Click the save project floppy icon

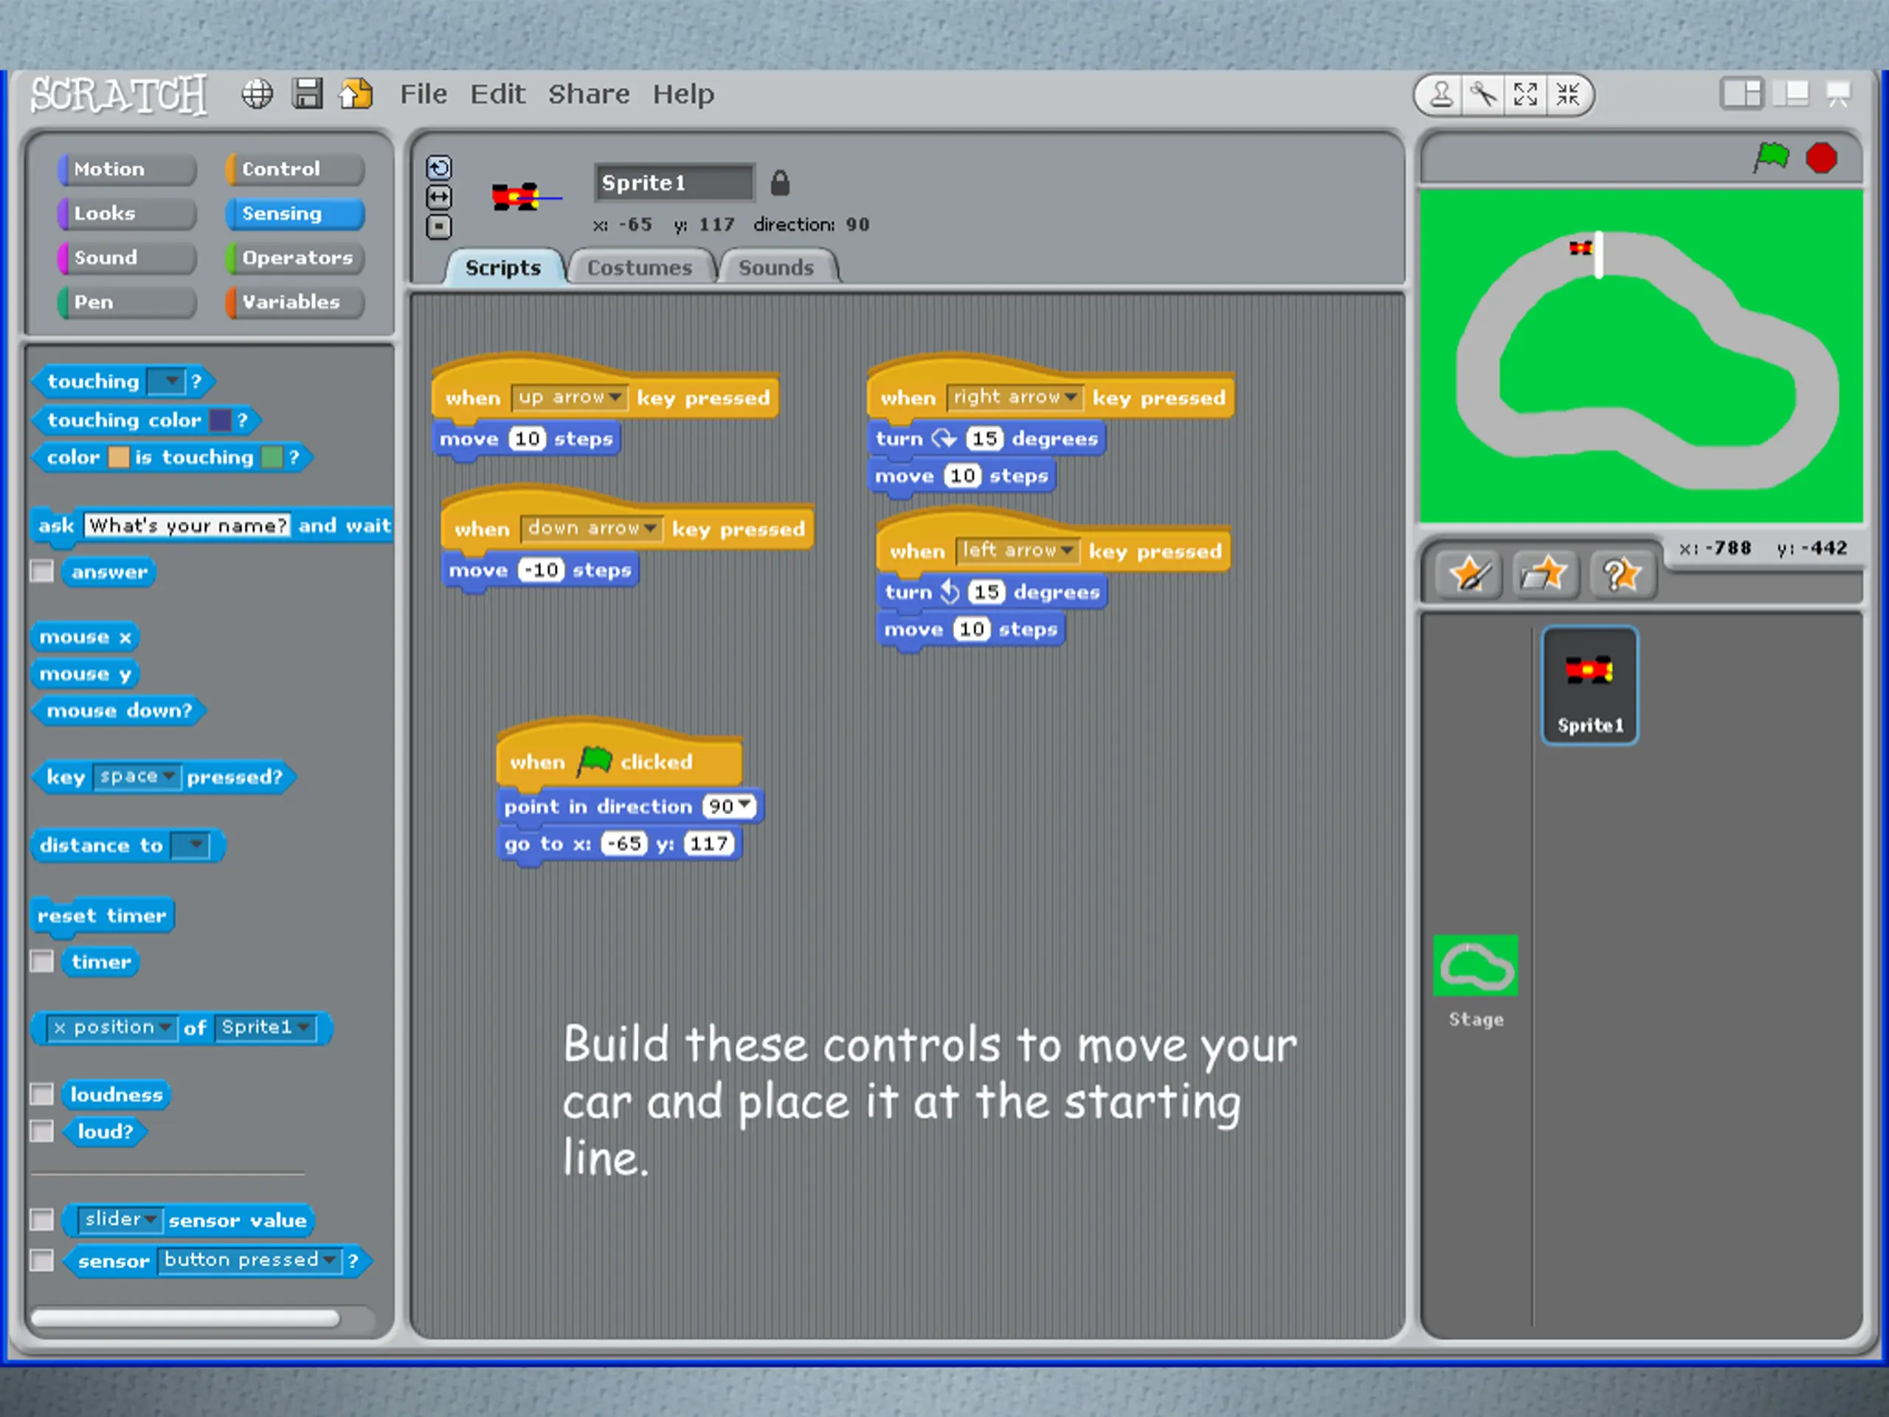click(x=308, y=94)
